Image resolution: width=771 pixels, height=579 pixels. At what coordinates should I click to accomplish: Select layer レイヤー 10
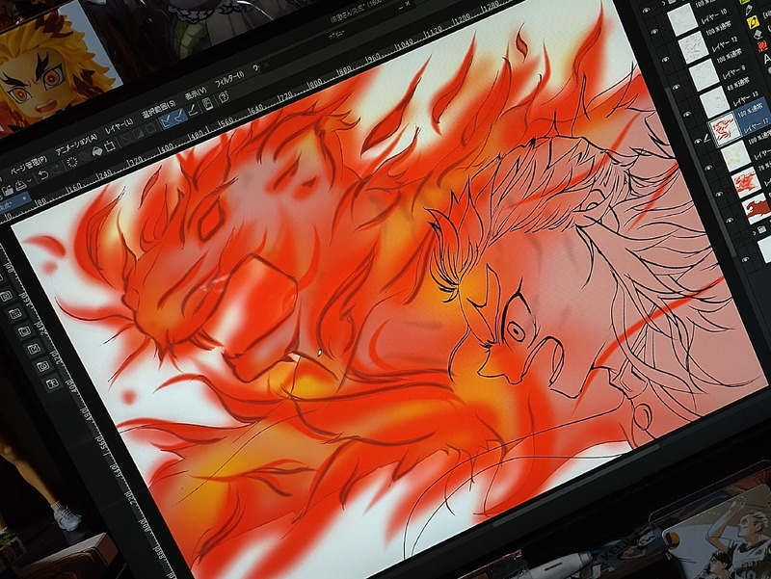pos(715,16)
